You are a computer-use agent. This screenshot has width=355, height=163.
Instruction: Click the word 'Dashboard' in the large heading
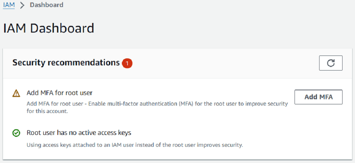62,28
